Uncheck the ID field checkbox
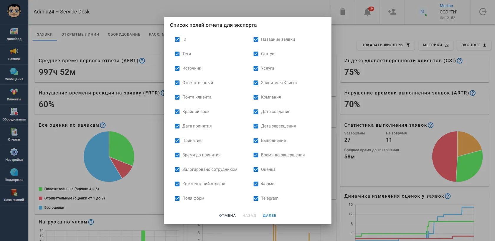The width and height of the screenshot is (495, 241). tap(177, 39)
